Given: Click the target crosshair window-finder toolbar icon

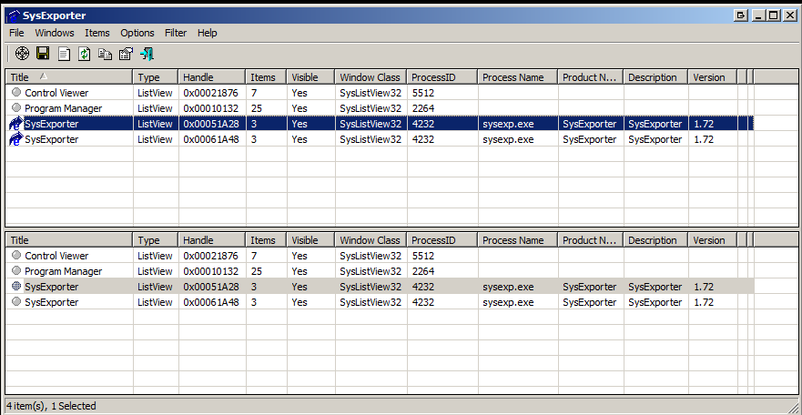Looking at the screenshot, I should 22,53.
